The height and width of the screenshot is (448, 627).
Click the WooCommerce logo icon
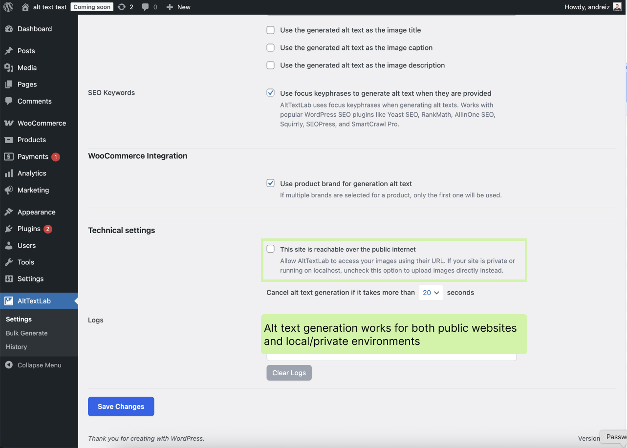click(x=9, y=123)
